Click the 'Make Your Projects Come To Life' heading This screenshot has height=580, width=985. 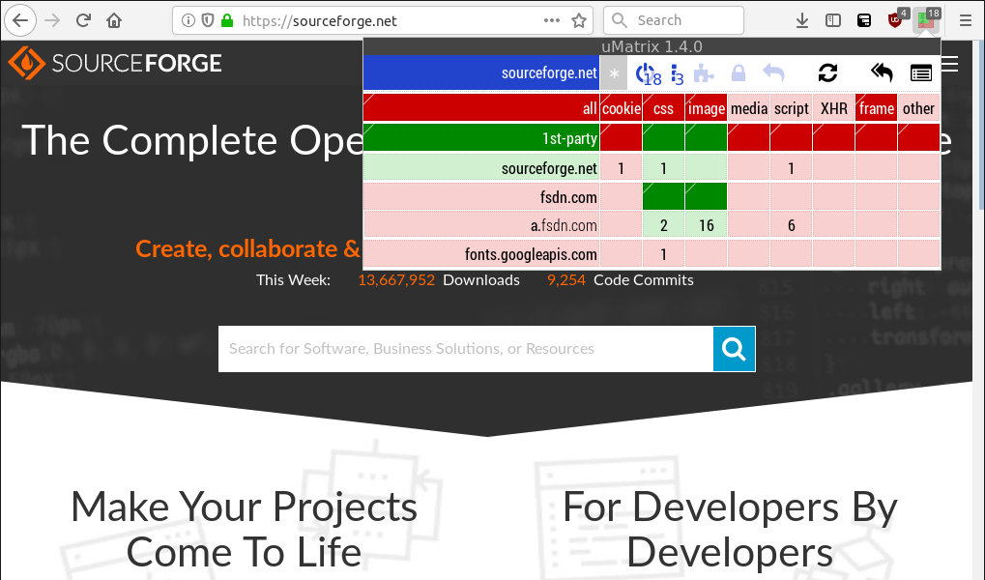tap(244, 530)
